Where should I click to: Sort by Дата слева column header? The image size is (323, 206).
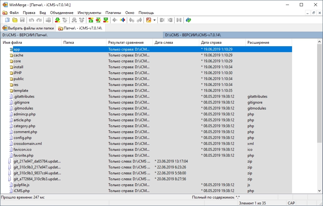(176, 42)
